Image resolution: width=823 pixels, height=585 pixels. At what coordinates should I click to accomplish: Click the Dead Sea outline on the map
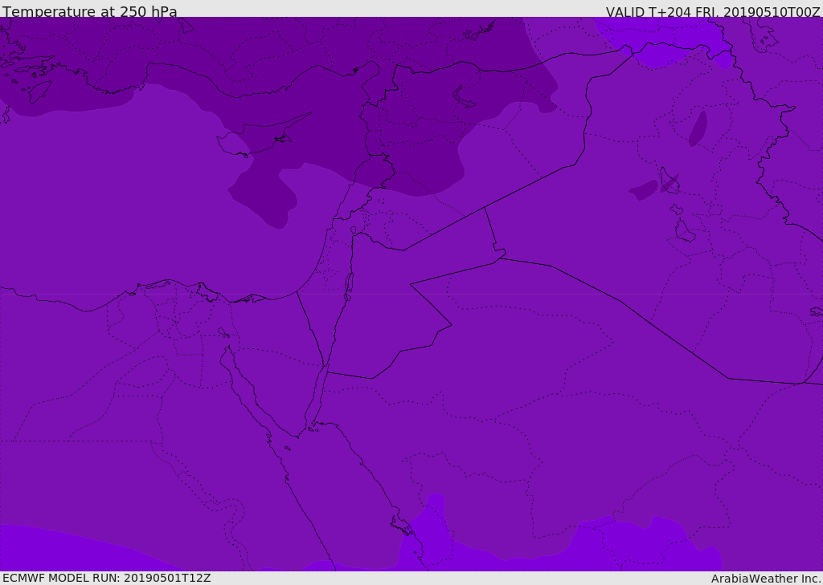(349, 285)
